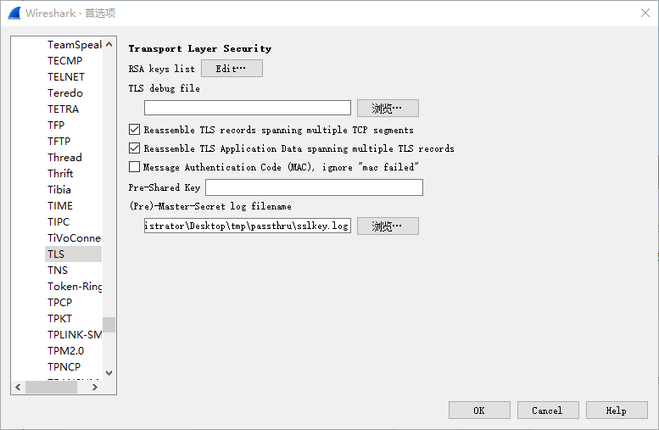Screen dimensions: 659x430
Task: Select TPNCP protocol entry
Action: 64,367
